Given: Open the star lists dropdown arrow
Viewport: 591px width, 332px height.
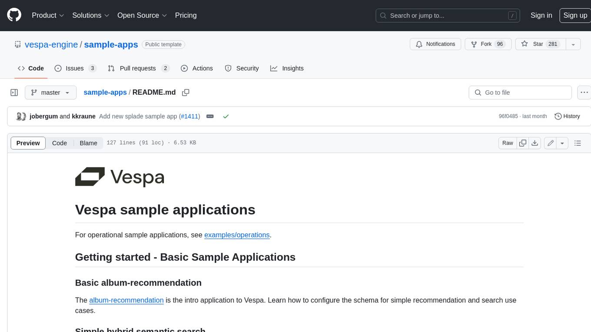Looking at the screenshot, I should [x=573, y=44].
